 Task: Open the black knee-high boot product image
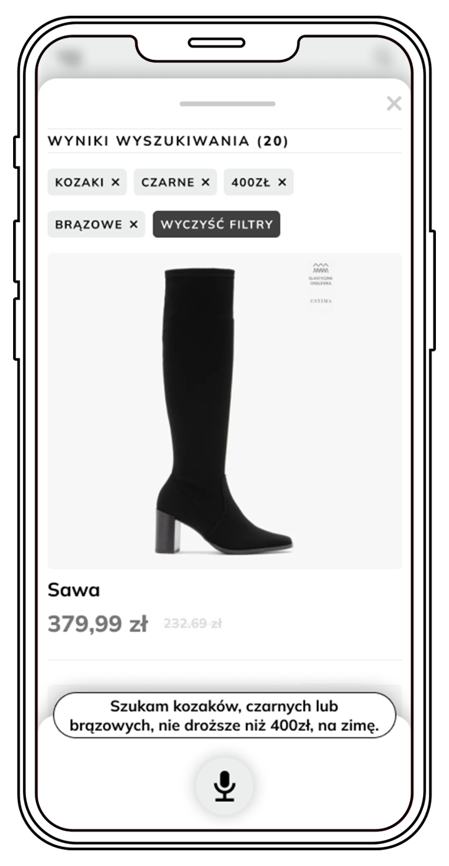click(x=225, y=411)
